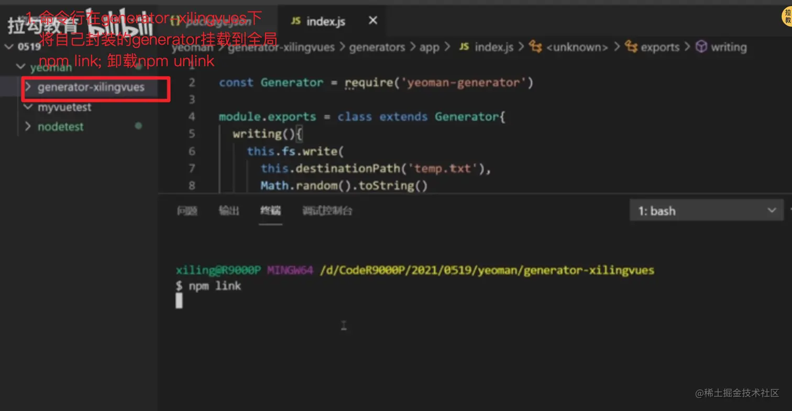Click the status dot on the nodetest folder
Screen dimensions: 792x411
138,126
